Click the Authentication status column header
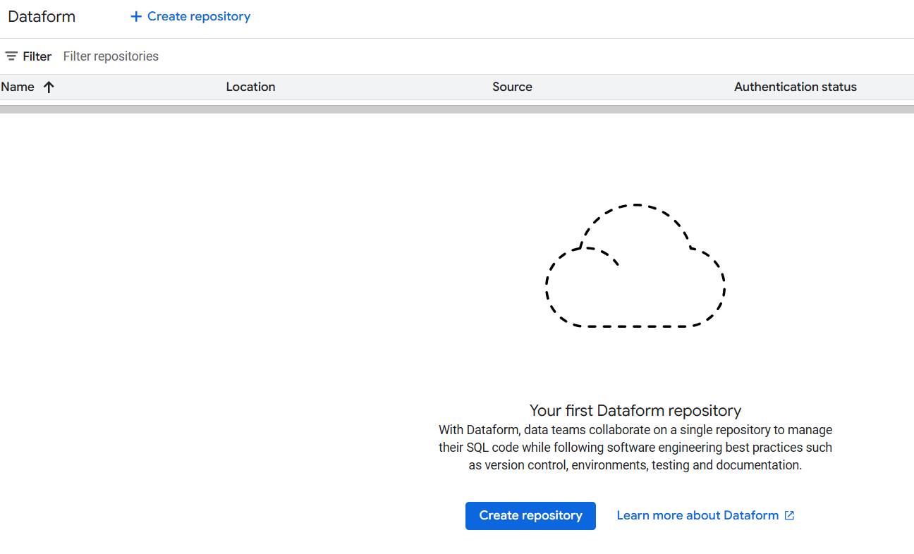Viewport: 914px width, 554px height. (796, 87)
